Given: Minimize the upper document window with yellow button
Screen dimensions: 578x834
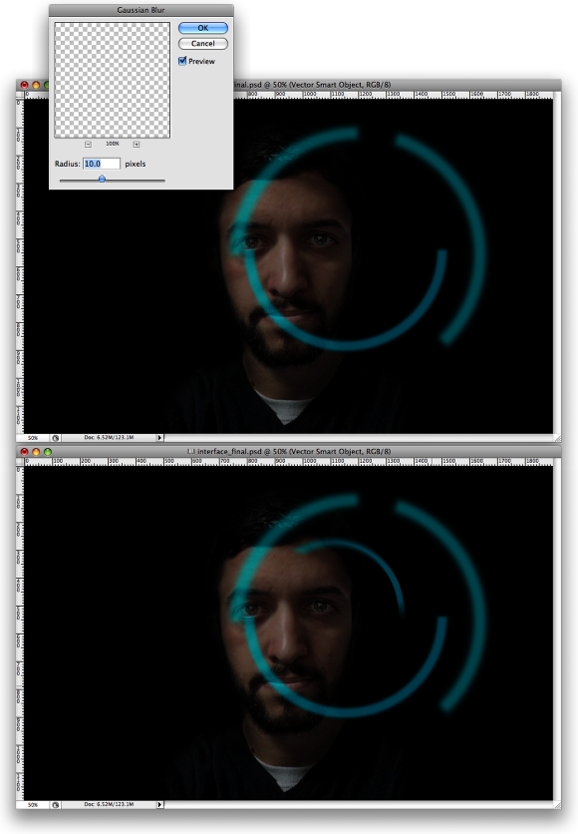Looking at the screenshot, I should tap(36, 85).
